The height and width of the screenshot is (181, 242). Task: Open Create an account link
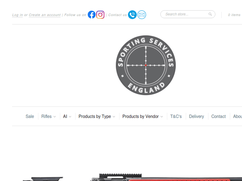point(45,15)
